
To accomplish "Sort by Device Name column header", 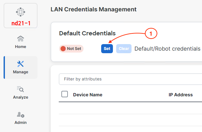I will 88,95.
